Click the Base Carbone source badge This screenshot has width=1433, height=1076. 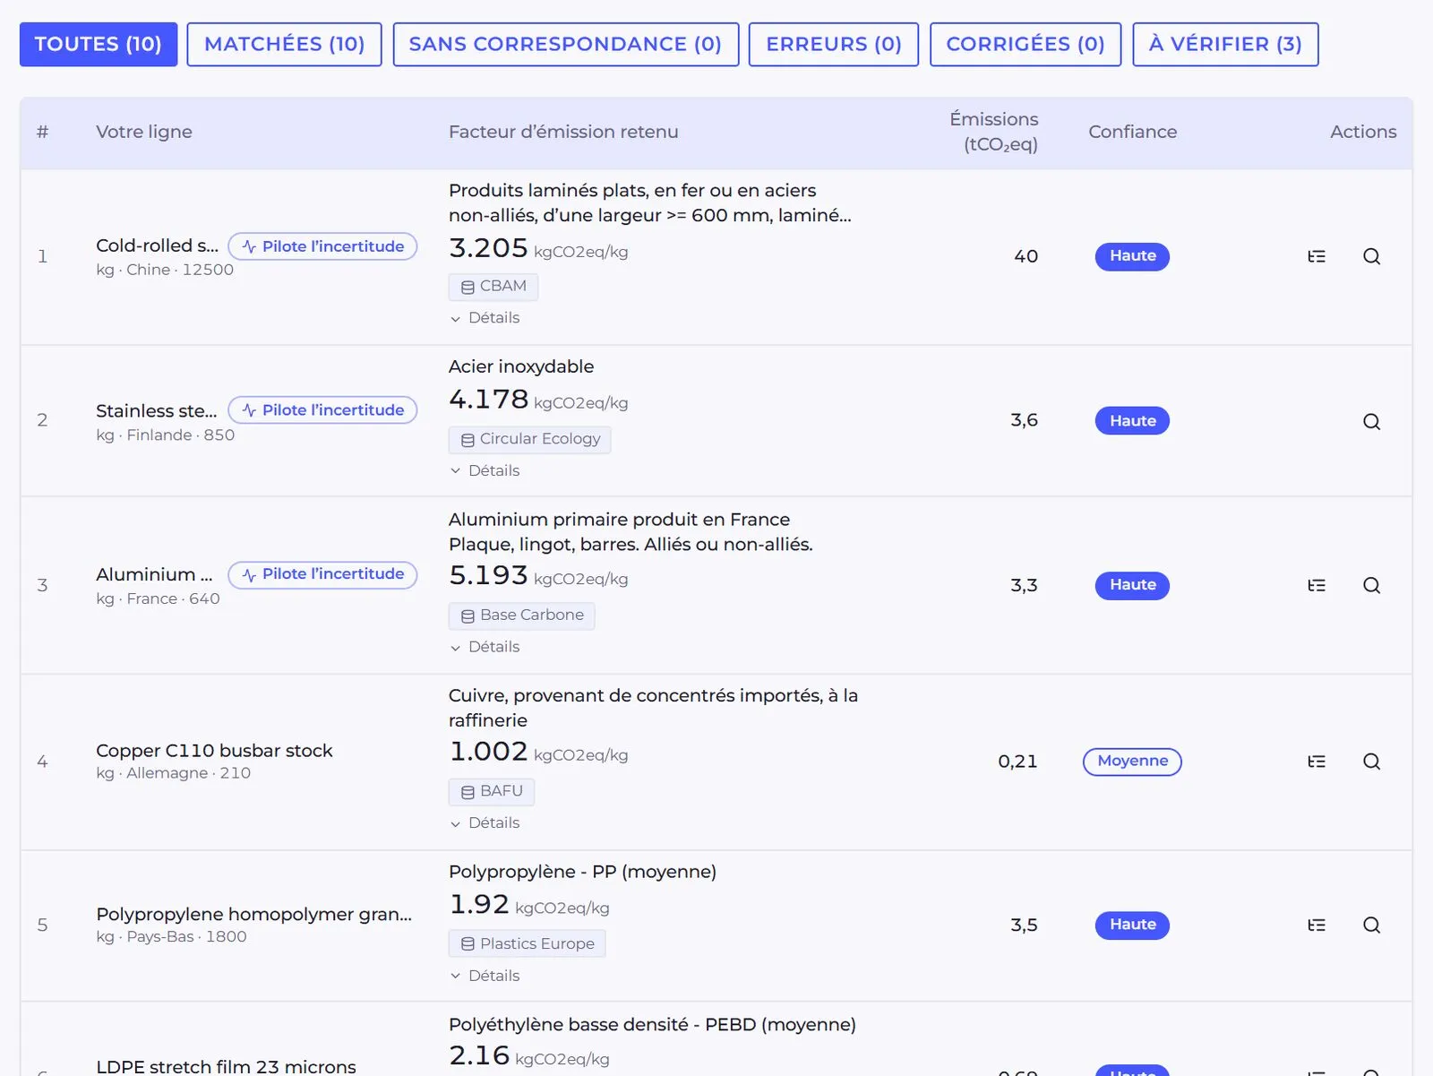pyautogui.click(x=521, y=615)
